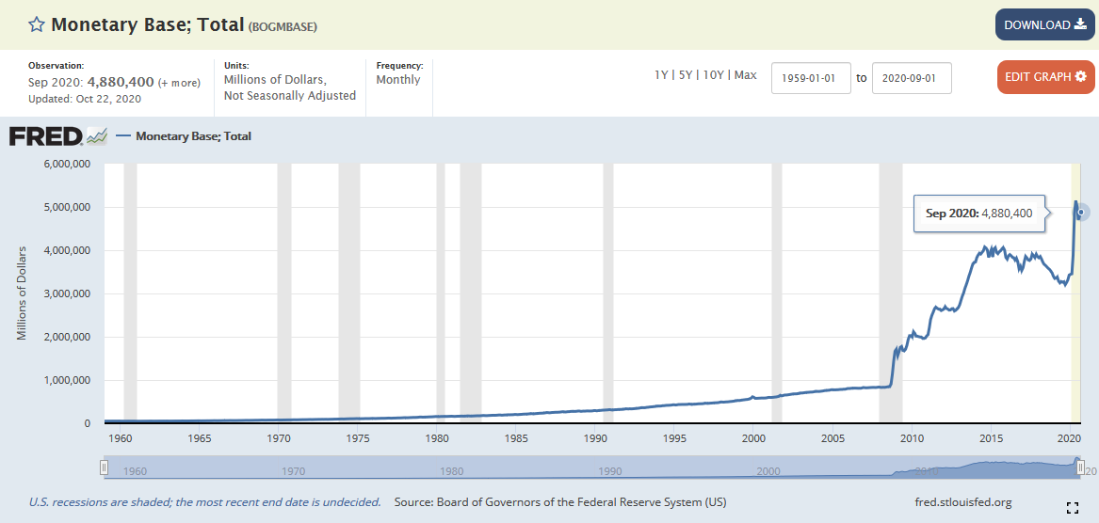Click the range navigator at 1980
The height and width of the screenshot is (523, 1099).
(x=451, y=471)
